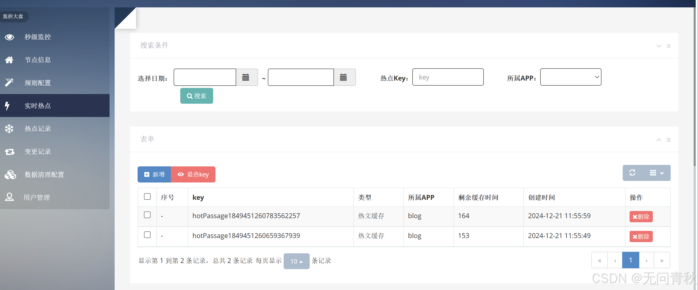Open the column visibility grid dropdown
Viewport: 698px width, 290px height.
657,173
